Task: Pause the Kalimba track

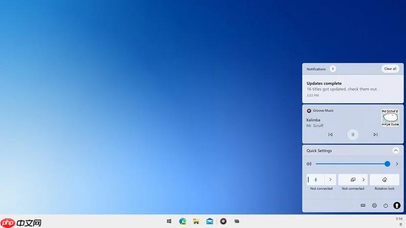Action: click(353, 134)
